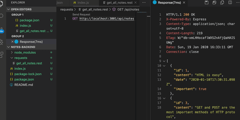
Task: Click the Save response icon
Action: (207, 2)
